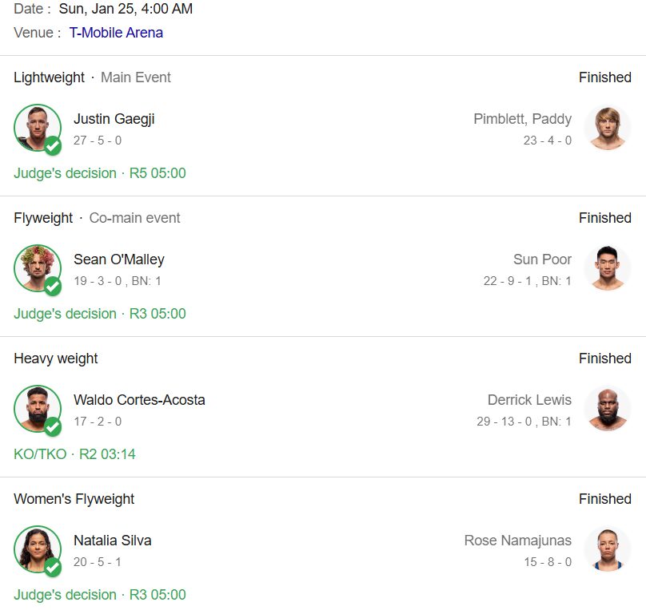The width and height of the screenshot is (646, 610).
Task: Click Natalia Silva's fighter avatar
Action: click(x=36, y=549)
